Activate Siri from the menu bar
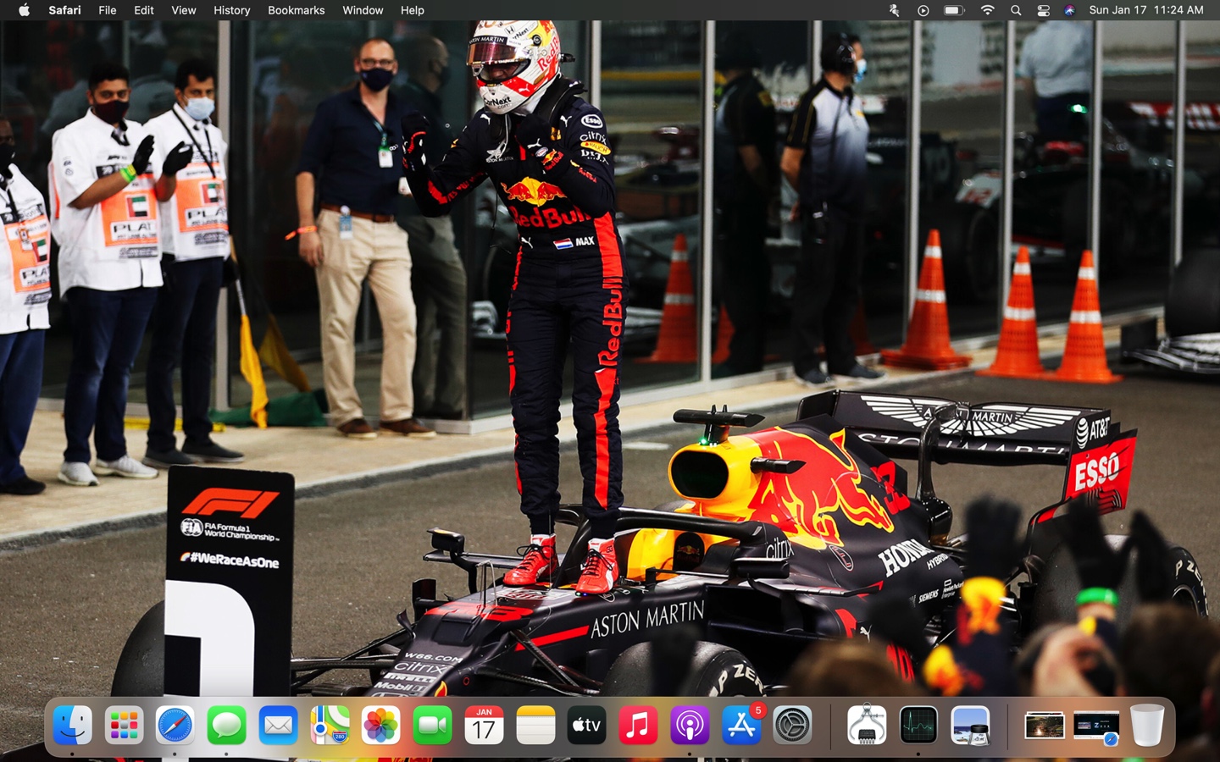Screen dimensions: 1220x762 click(x=1070, y=10)
